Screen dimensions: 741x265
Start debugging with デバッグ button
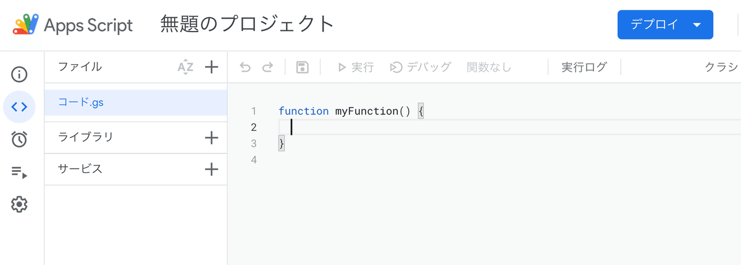coord(421,67)
